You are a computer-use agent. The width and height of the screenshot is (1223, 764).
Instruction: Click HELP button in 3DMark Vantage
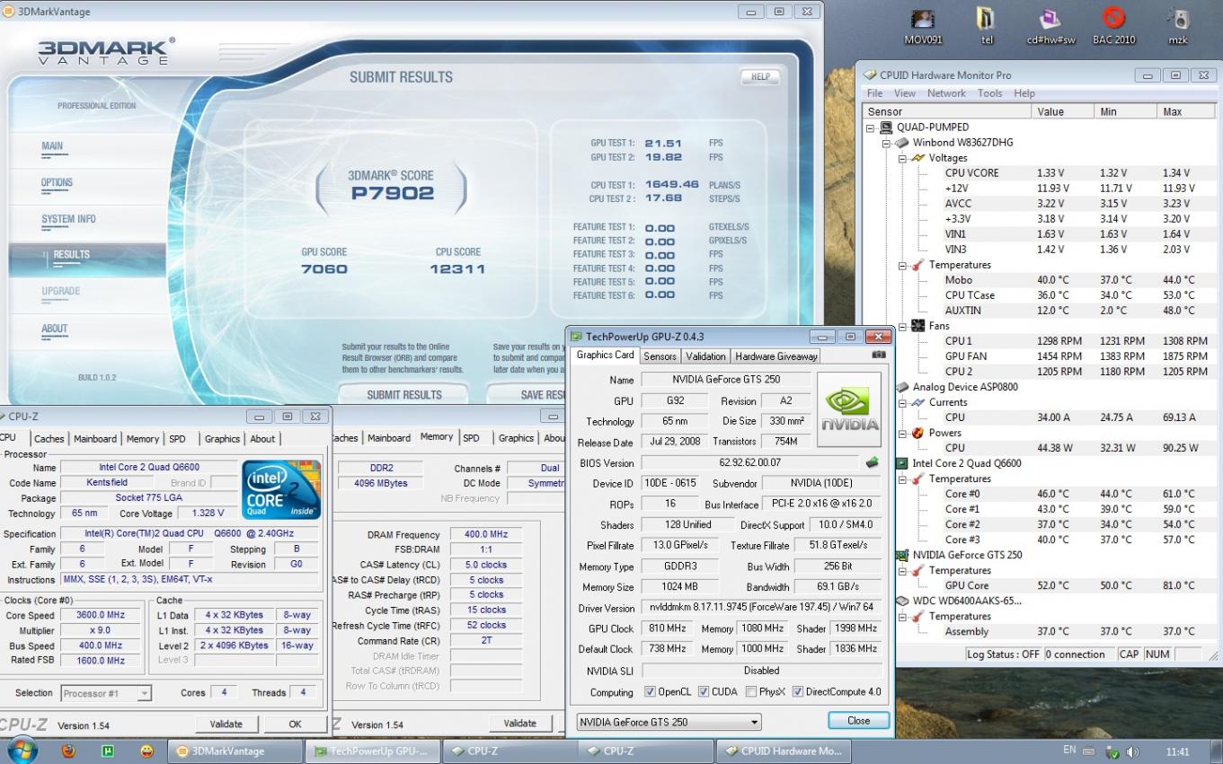point(760,77)
